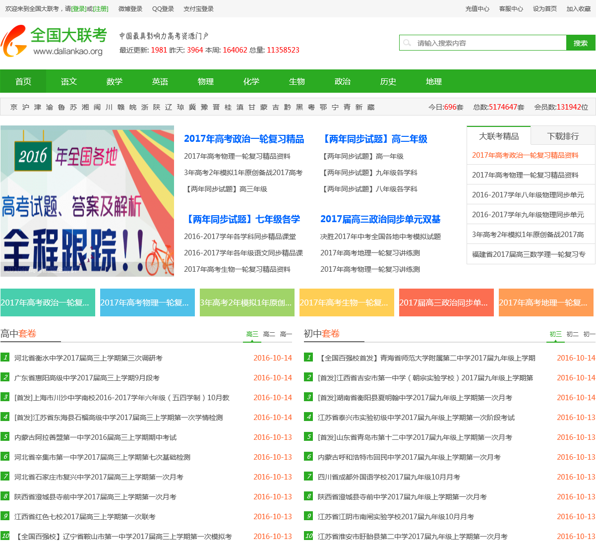Screen dimensions: 596x542
Task: Open 英语 subject in navigation bar
Action: (160, 81)
